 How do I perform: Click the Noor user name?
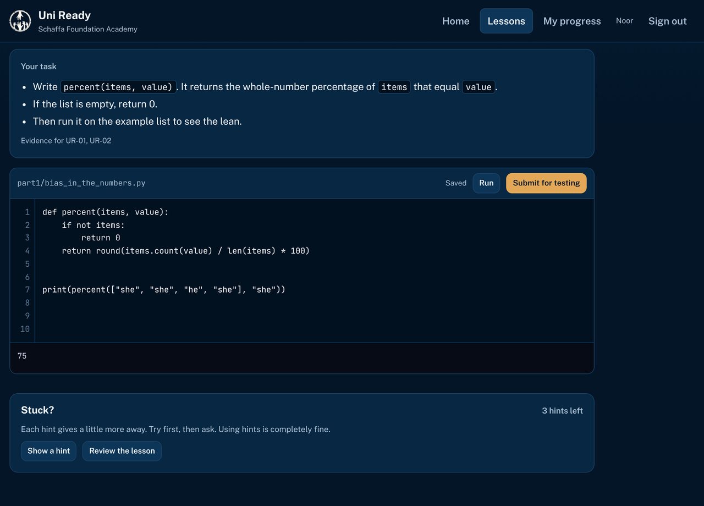[x=624, y=21]
